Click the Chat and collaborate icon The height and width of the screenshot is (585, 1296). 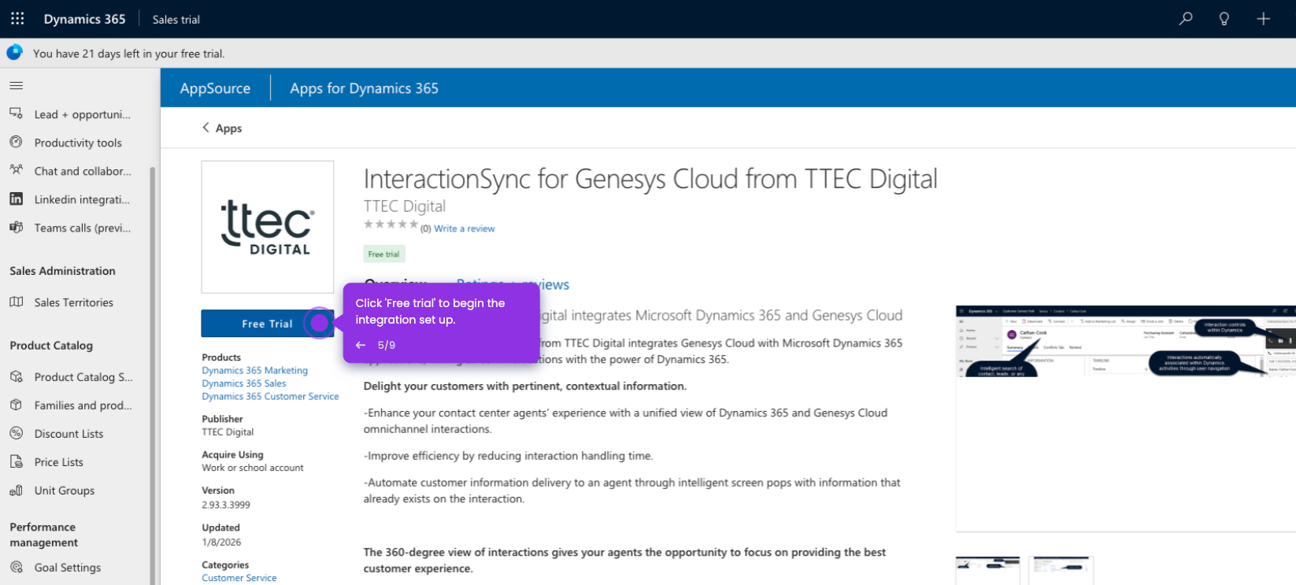[17, 171]
